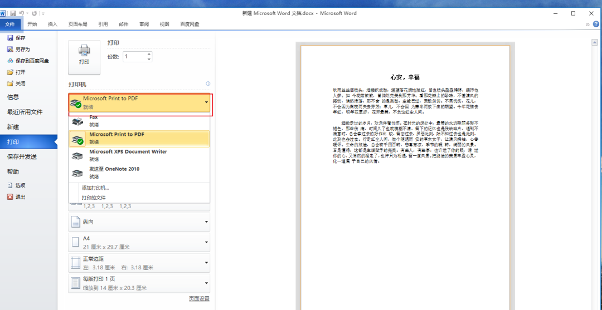Viewport: 602px width, 310px height.
Task: Click the portrait orientation icon beside 纵向
Action: [x=75, y=222]
